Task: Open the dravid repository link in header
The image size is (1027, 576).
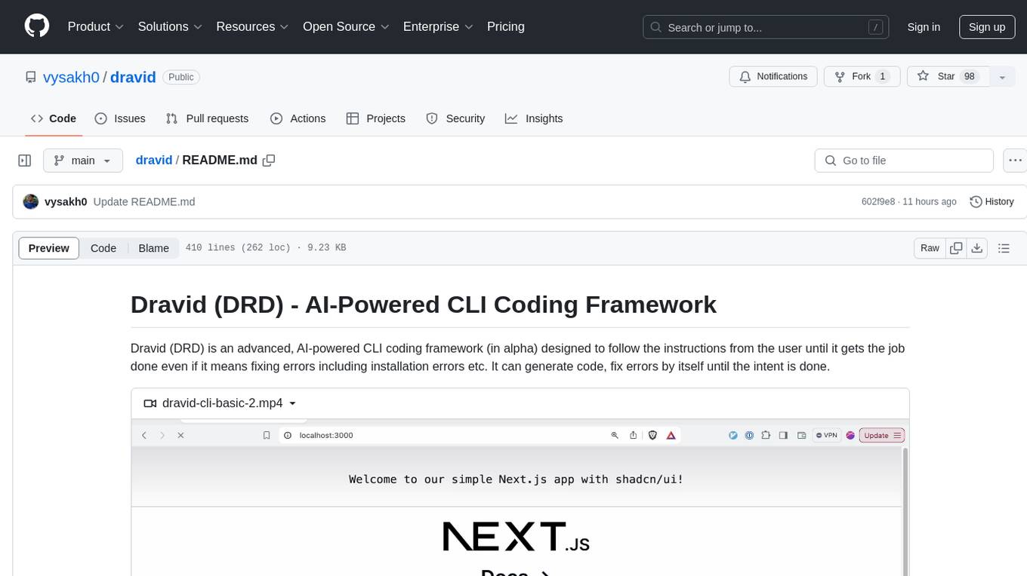Action: [x=133, y=77]
